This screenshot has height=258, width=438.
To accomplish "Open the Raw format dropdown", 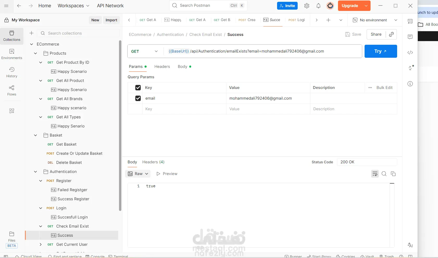I will coord(138,174).
